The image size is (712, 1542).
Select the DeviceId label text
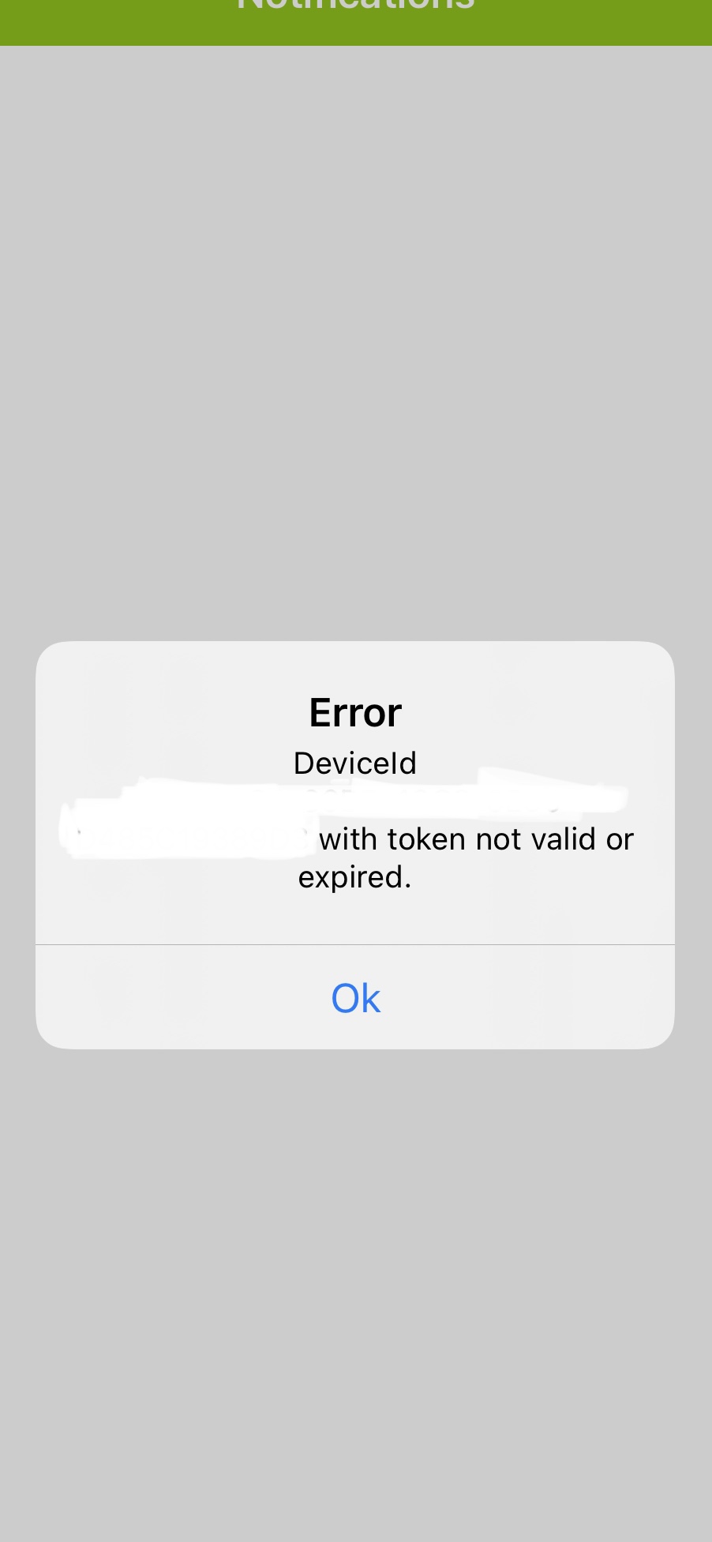click(x=355, y=763)
